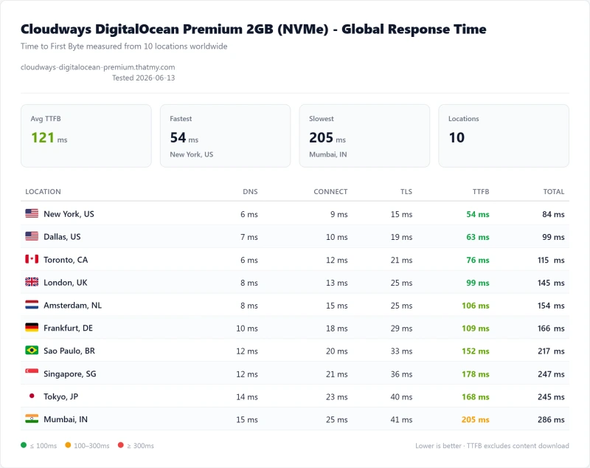
Task: Click the LOCATION column header
Action: 43,192
